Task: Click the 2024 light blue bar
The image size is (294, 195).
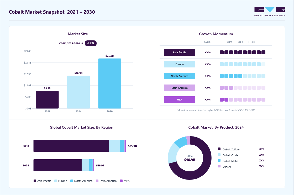Action: pos(78,92)
